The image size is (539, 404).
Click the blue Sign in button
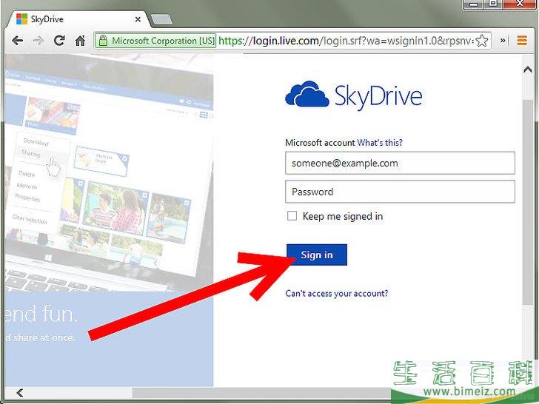[317, 255]
